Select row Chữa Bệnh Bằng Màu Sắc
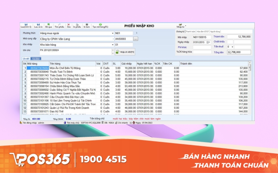278x173 pixels. click(x=135, y=86)
